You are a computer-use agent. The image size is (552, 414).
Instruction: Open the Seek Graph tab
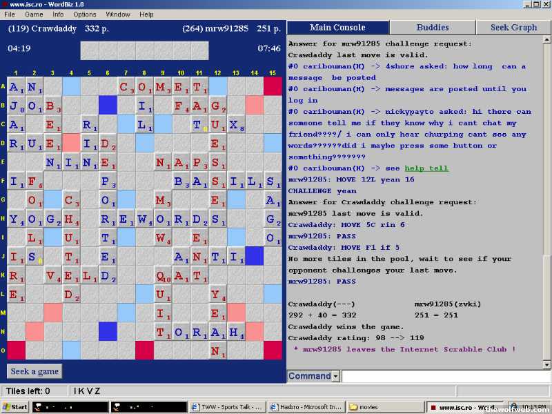513,28
